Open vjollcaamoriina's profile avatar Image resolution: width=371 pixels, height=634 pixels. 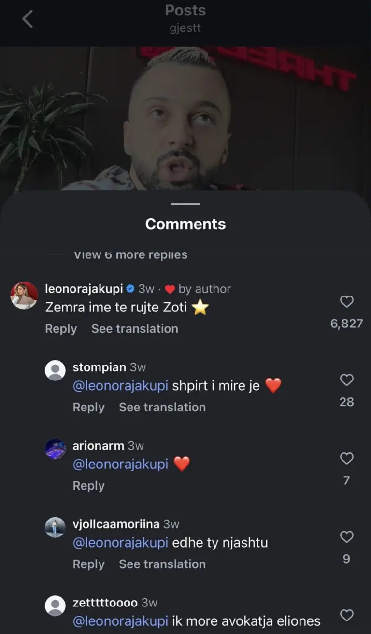(55, 527)
